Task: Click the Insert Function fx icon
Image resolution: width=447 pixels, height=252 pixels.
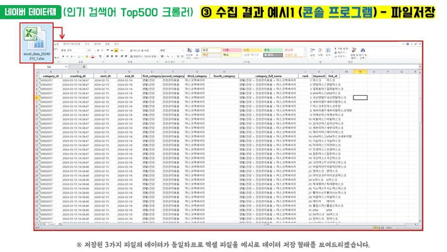Action: [x=84, y=66]
